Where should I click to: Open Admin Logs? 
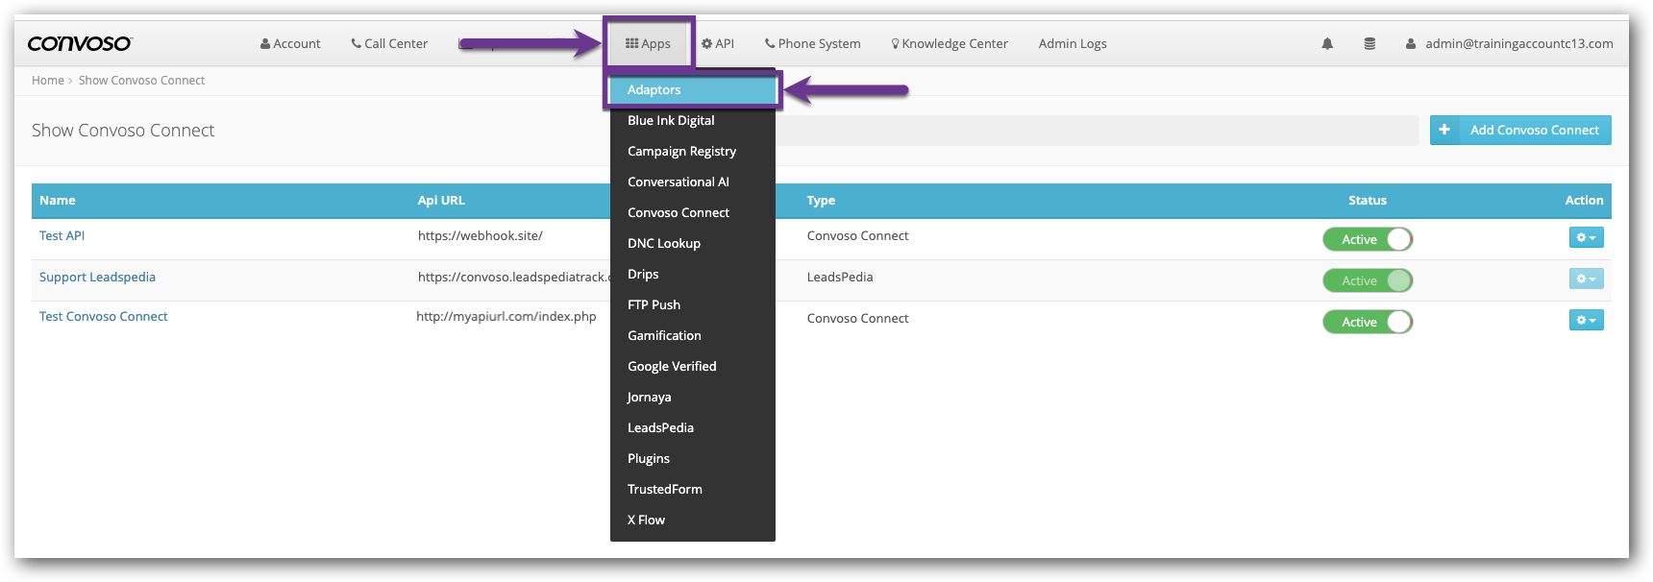(1073, 43)
